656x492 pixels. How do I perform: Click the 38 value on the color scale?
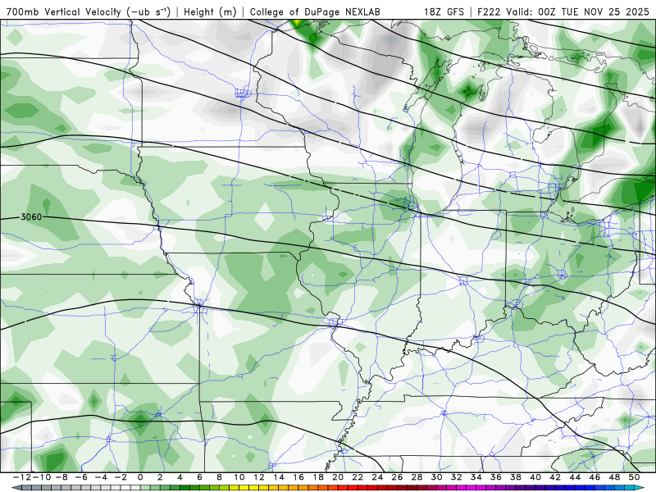click(516, 477)
